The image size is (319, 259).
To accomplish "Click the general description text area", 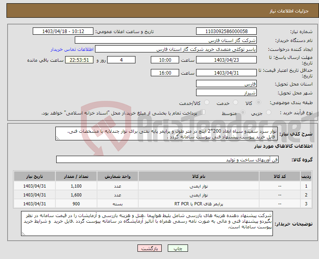I will 167,134.
